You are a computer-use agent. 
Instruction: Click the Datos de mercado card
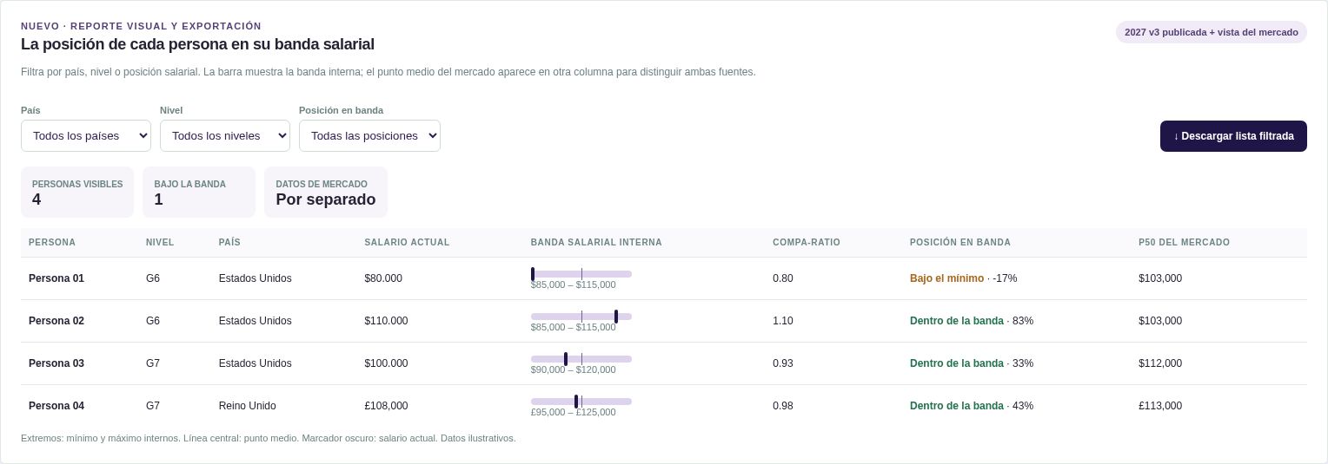coord(326,192)
